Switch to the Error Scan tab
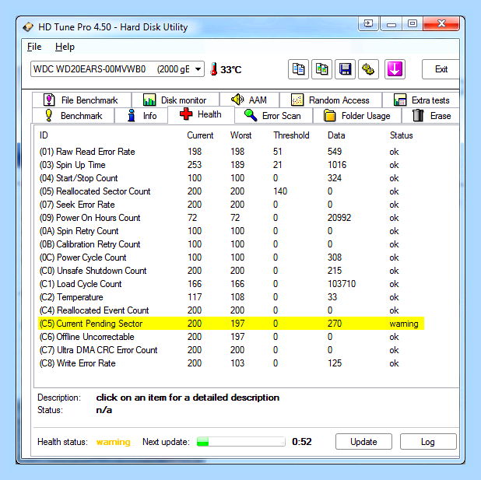 (273, 116)
